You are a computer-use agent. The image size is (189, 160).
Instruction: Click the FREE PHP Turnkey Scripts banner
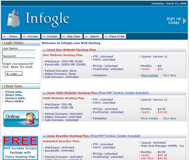coord(20,148)
